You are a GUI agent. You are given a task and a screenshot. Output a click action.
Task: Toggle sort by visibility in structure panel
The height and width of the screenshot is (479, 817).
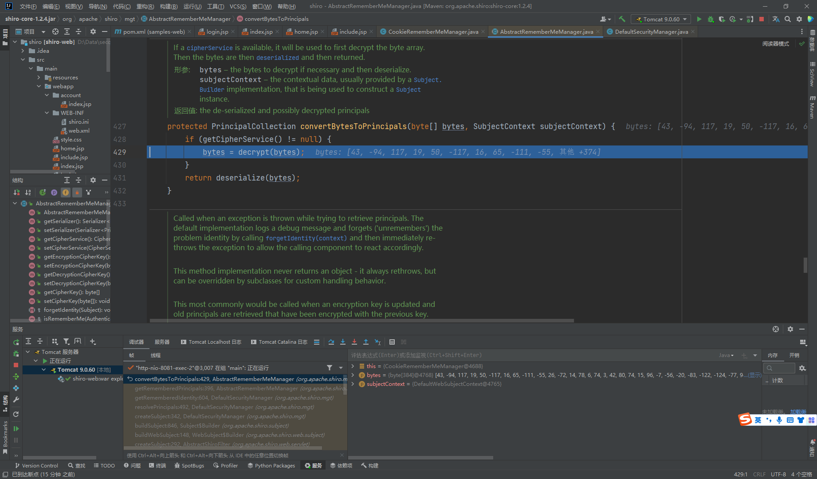[16, 192]
